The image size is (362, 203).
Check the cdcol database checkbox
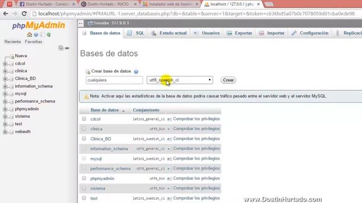click(x=84, y=119)
